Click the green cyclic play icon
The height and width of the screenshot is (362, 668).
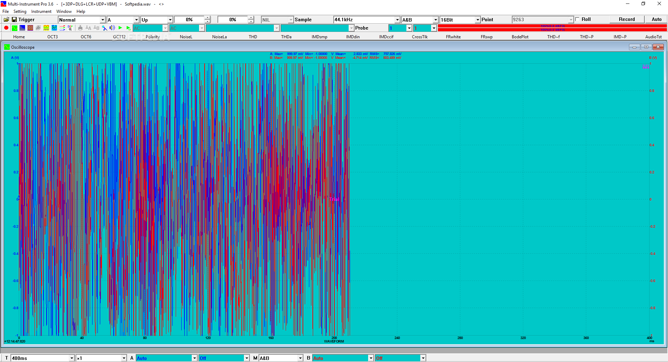(128, 28)
